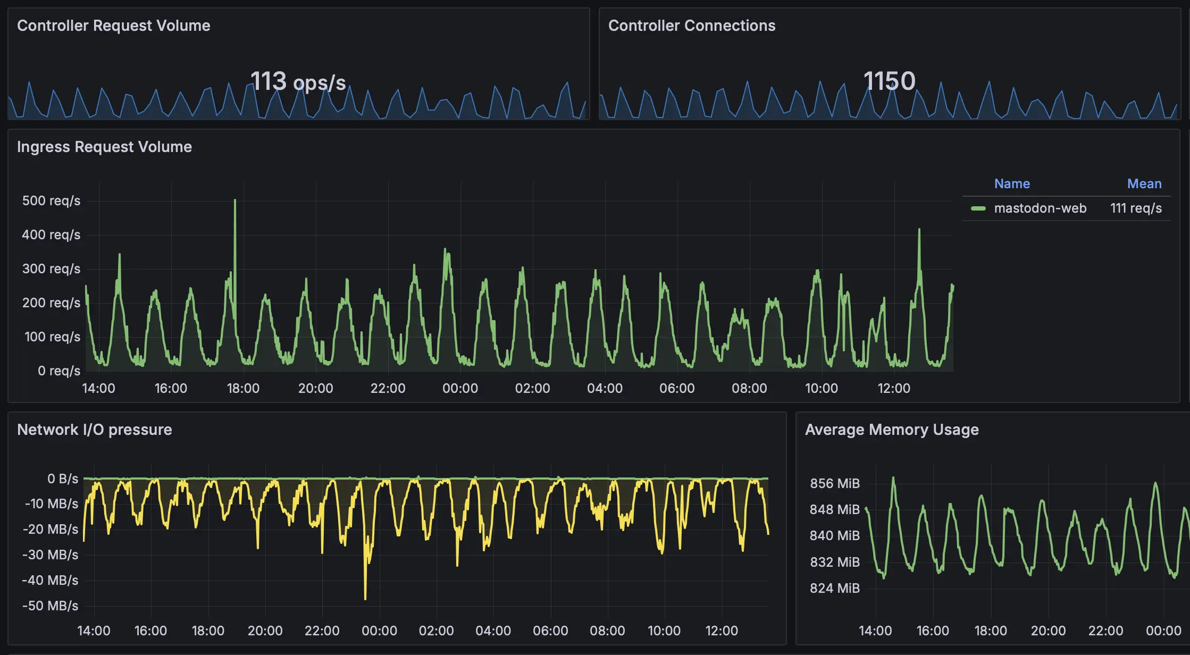Click the 1150 connections stat value
This screenshot has height=655, width=1190.
click(889, 81)
